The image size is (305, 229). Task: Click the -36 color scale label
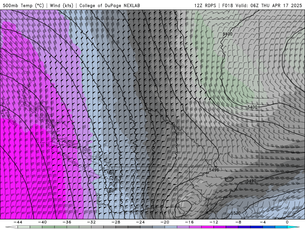tap(67, 222)
